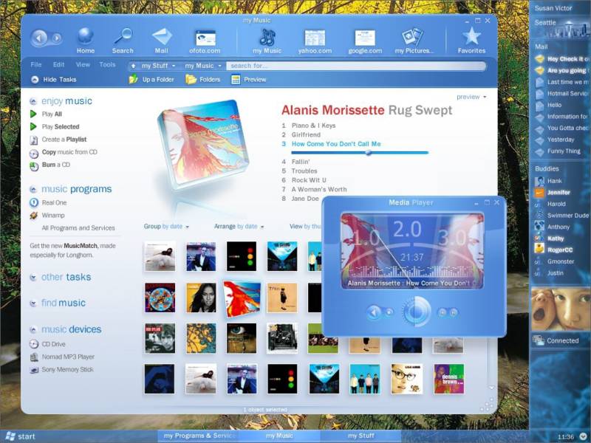Collapse the music devices section

[x=33, y=329]
